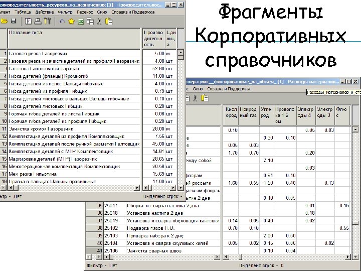The image size is (361, 271).
Task: Open the Окно menu in front window
Action: click(102, 12)
